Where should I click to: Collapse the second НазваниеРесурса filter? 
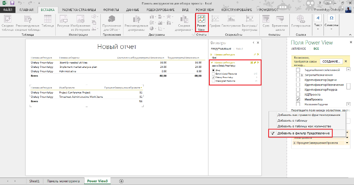coord(212,63)
